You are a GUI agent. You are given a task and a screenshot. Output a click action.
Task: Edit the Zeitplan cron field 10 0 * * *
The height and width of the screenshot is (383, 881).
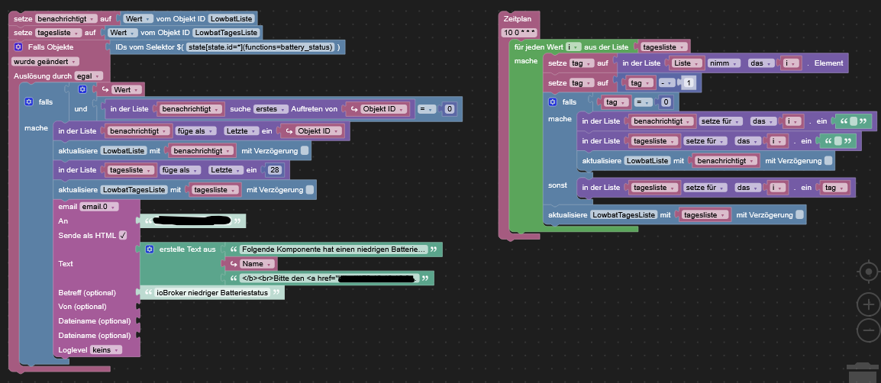pos(521,33)
